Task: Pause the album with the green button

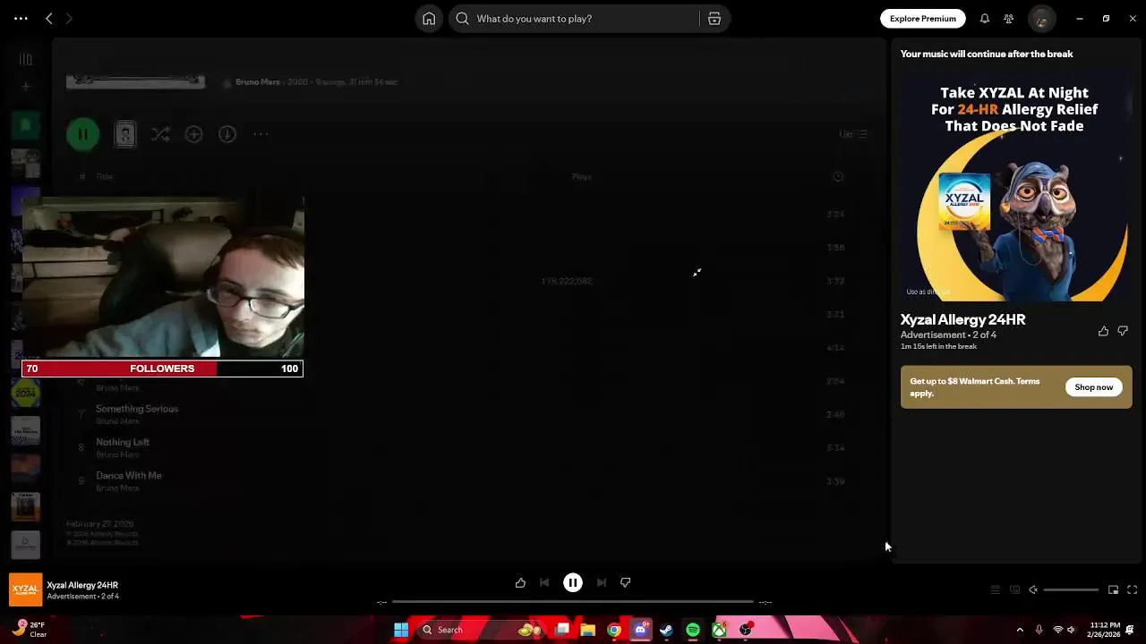Action: (83, 134)
